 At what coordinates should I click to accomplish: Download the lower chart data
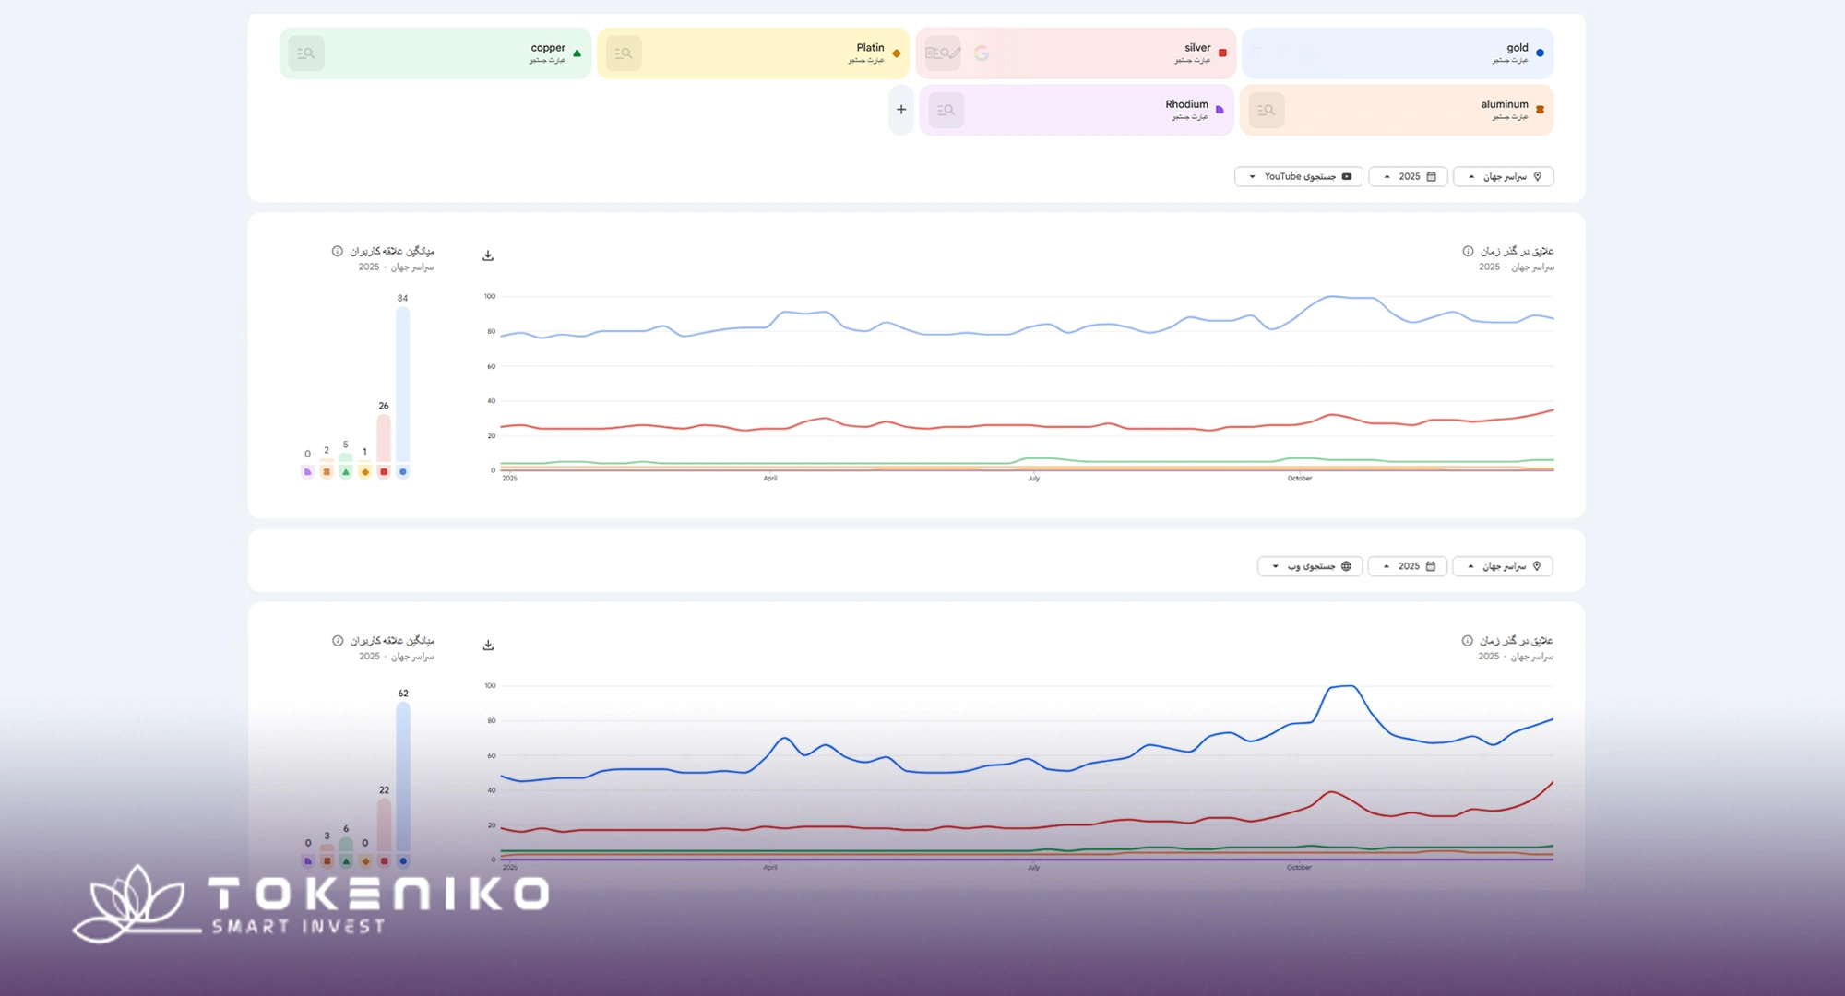point(488,645)
